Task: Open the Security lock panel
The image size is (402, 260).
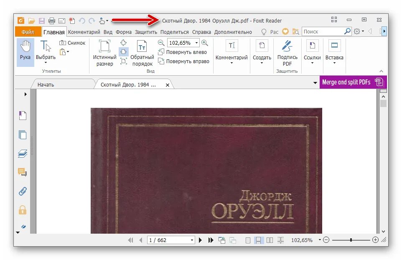Action: pyautogui.click(x=23, y=210)
